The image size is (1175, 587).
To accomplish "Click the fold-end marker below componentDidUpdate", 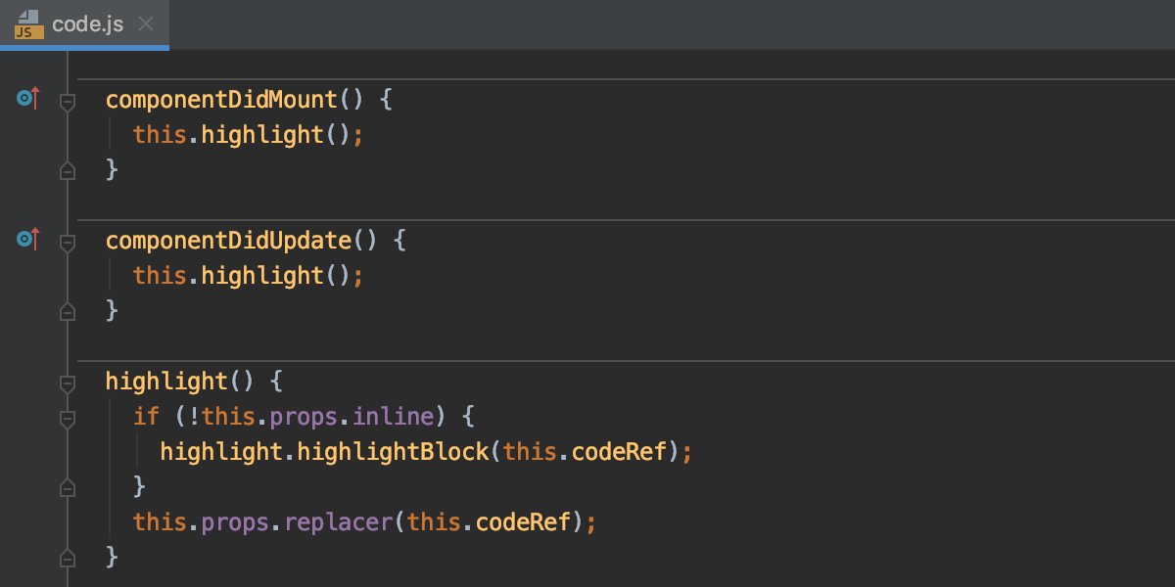I will coord(67,311).
